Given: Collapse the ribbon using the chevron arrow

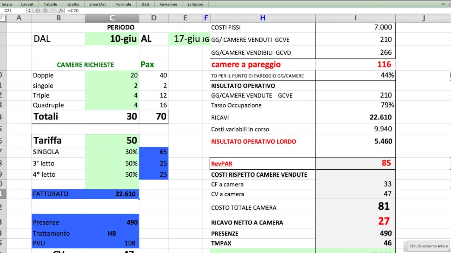Looking at the screenshot, I should (443, 4).
